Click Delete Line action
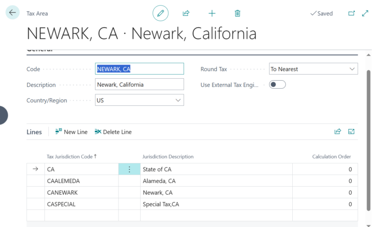Screen dimensions: 387x227 coord(113,132)
